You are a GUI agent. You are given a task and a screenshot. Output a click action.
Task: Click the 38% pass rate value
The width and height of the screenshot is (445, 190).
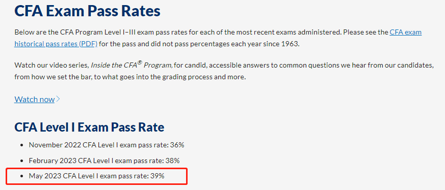pos(173,161)
